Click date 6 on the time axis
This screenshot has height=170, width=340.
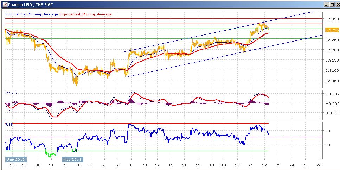point(104,165)
